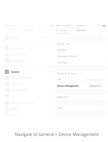
Task: Open VPN settings row
Action: [81, 80]
